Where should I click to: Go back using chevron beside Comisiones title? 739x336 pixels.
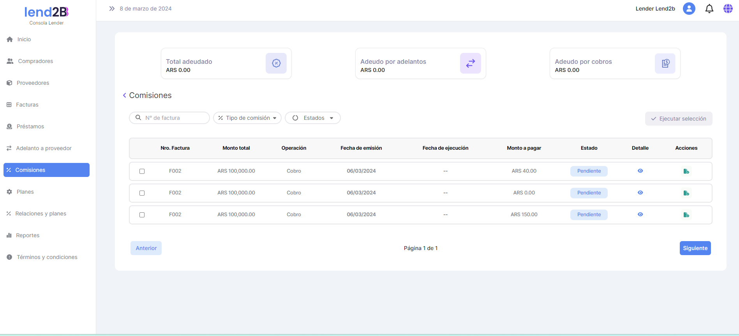[124, 95]
